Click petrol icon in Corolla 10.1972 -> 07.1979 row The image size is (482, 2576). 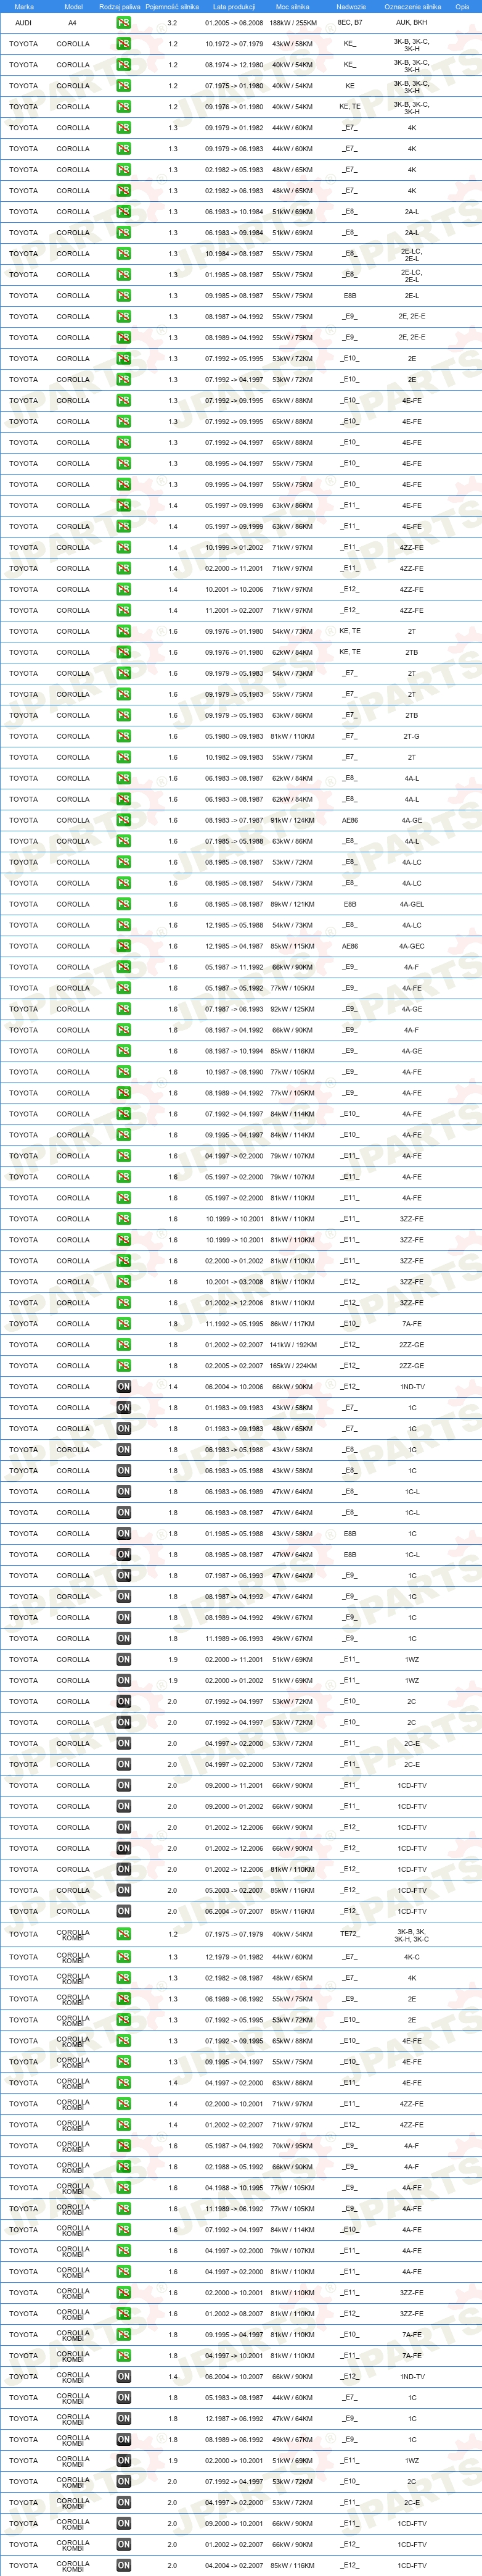coord(124,44)
